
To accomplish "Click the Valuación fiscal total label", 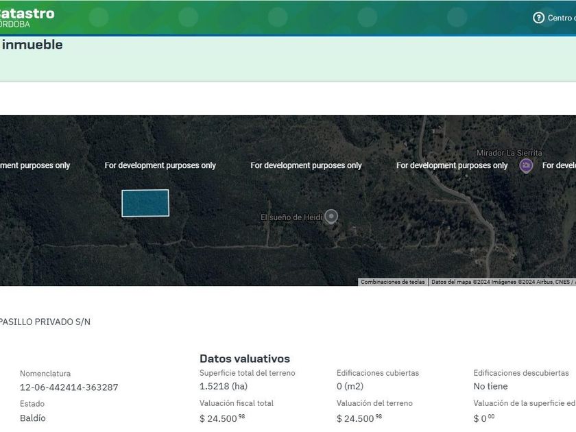I will (237, 403).
